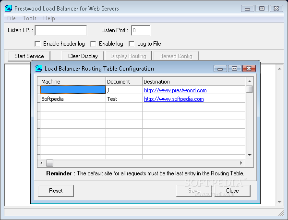Enable header log checkbox

(x=37, y=44)
